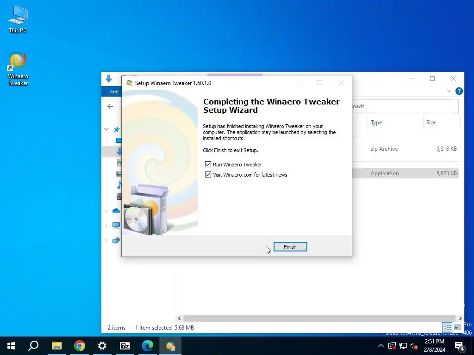The height and width of the screenshot is (355, 474).
Task: Expand the This PC tree node
Action: 106,226
